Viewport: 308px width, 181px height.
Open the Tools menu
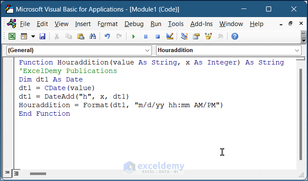click(175, 24)
